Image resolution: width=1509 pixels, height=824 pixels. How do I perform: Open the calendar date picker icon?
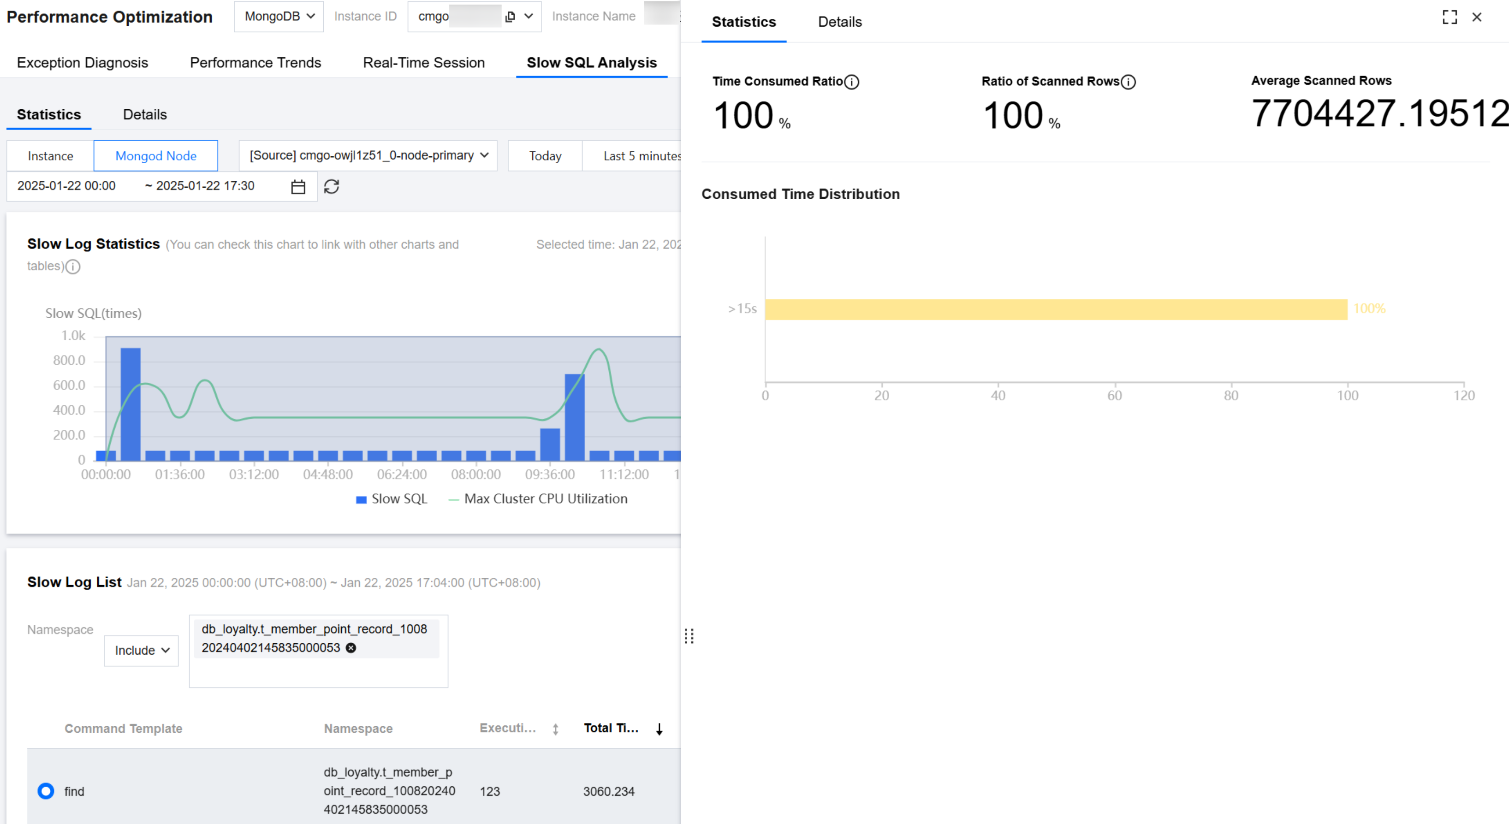pyautogui.click(x=298, y=187)
